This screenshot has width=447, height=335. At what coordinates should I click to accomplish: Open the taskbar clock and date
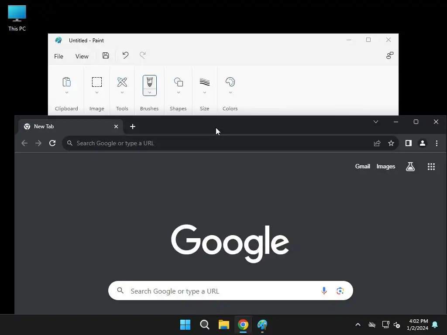[x=418, y=325]
